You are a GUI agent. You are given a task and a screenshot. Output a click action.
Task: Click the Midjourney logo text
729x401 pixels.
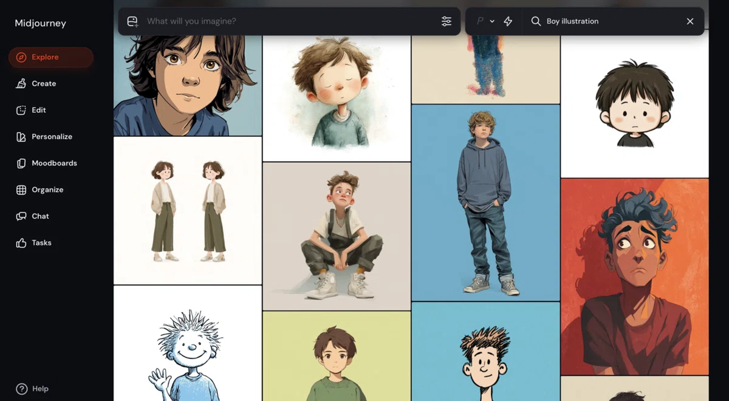[x=41, y=24]
